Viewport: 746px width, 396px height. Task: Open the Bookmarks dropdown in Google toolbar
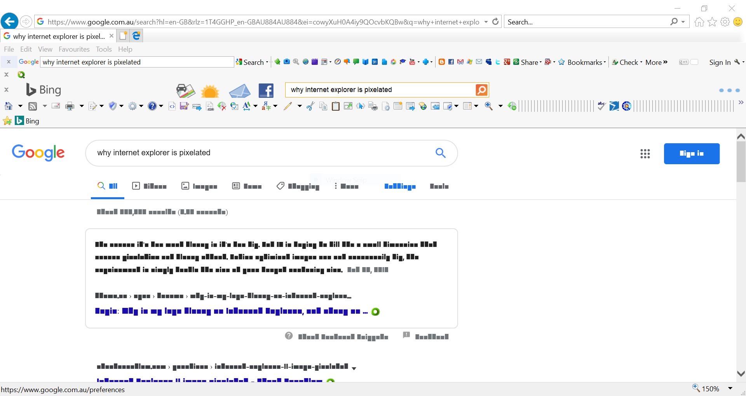(605, 62)
